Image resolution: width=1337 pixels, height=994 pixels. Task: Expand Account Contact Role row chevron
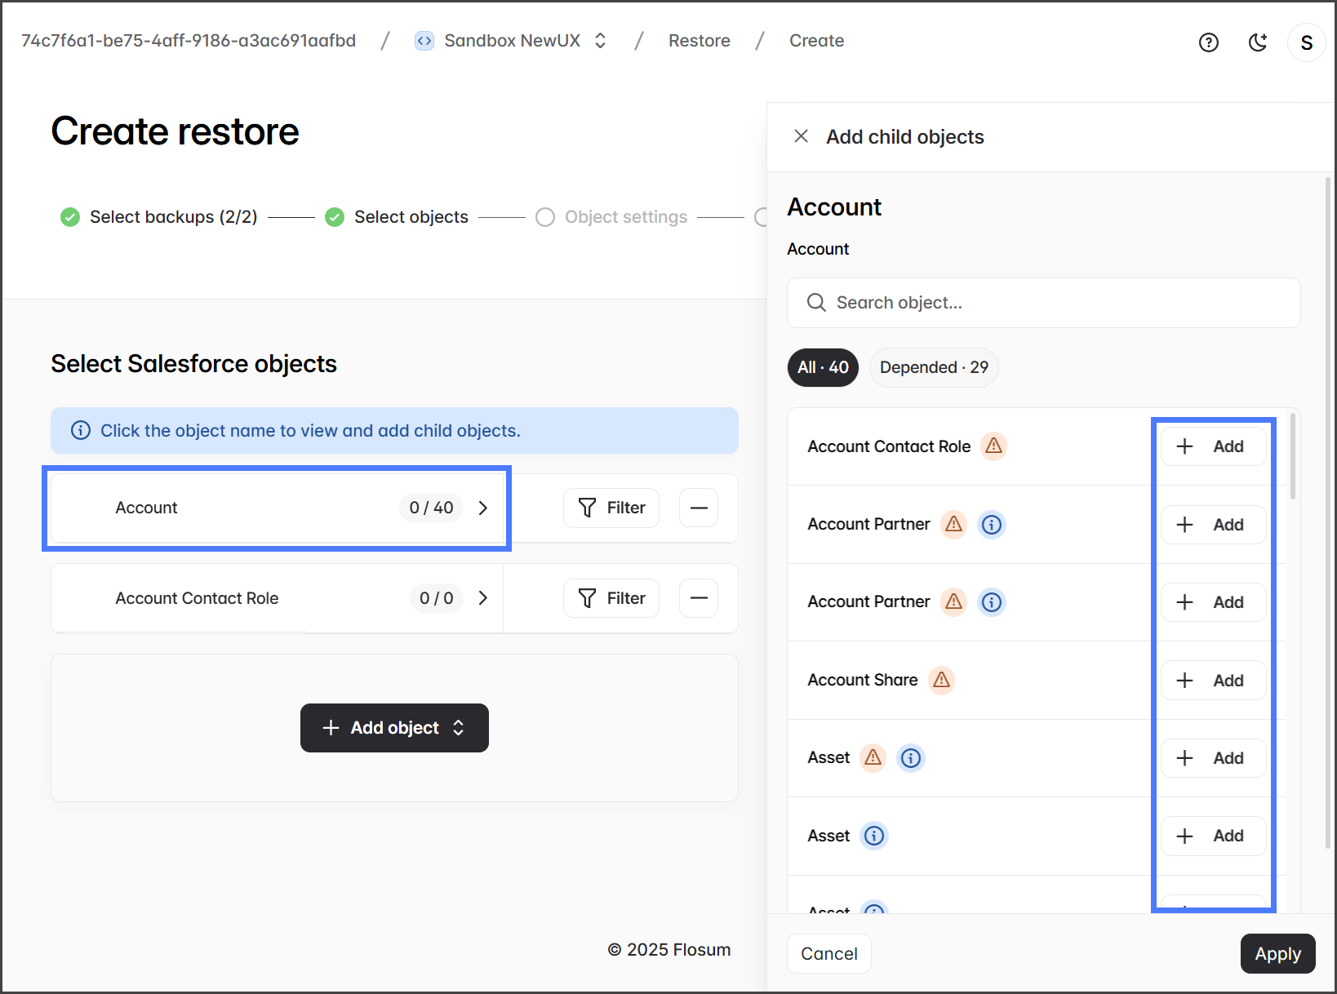point(483,598)
